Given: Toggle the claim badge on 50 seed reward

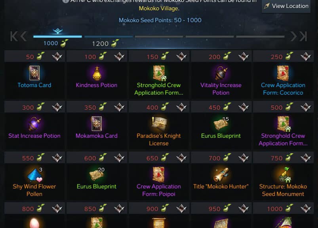Looking at the screenshot, I should point(57,56).
